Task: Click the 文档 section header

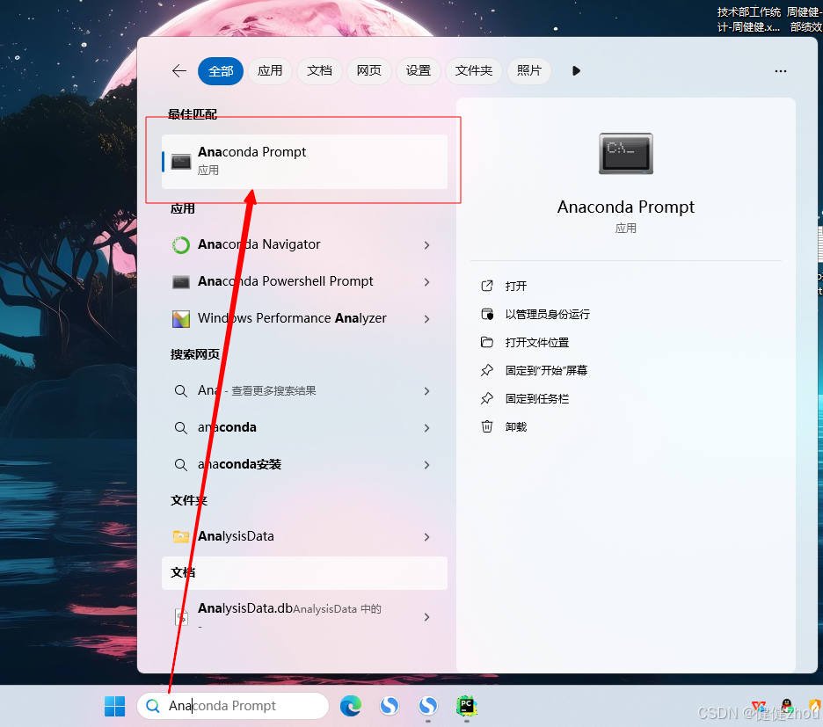Action: (304, 572)
